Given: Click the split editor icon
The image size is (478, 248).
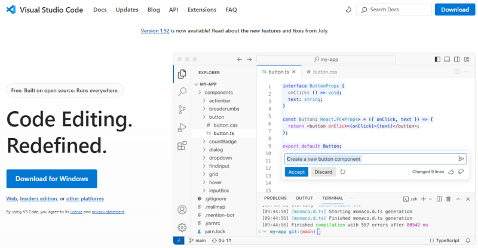Looking at the screenshot, I should point(457,72).
